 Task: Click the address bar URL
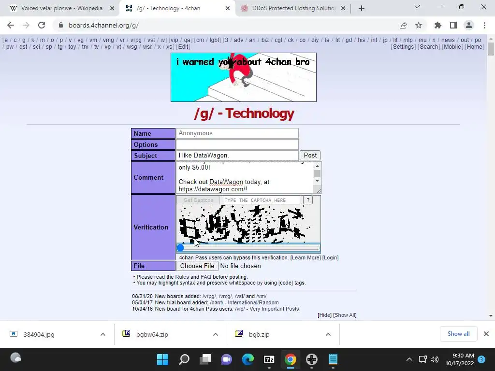pyautogui.click(x=103, y=25)
